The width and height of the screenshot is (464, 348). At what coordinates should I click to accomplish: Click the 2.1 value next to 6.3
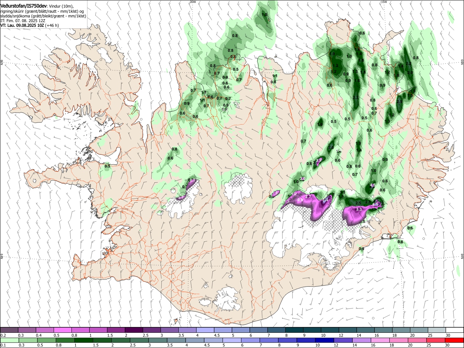click(367, 202)
